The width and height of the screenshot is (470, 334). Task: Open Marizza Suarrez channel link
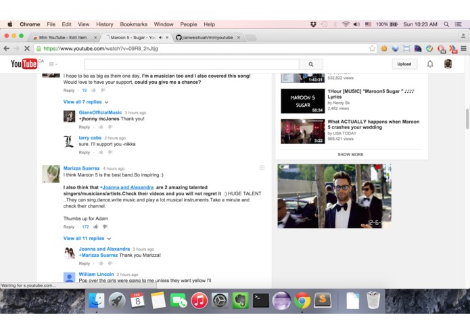tap(81, 168)
